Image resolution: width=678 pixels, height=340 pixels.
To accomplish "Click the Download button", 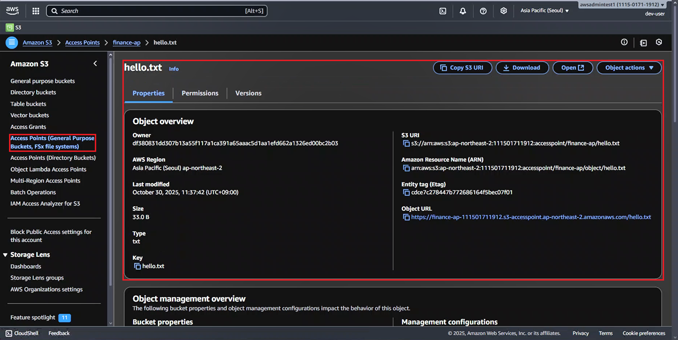I will (522, 68).
